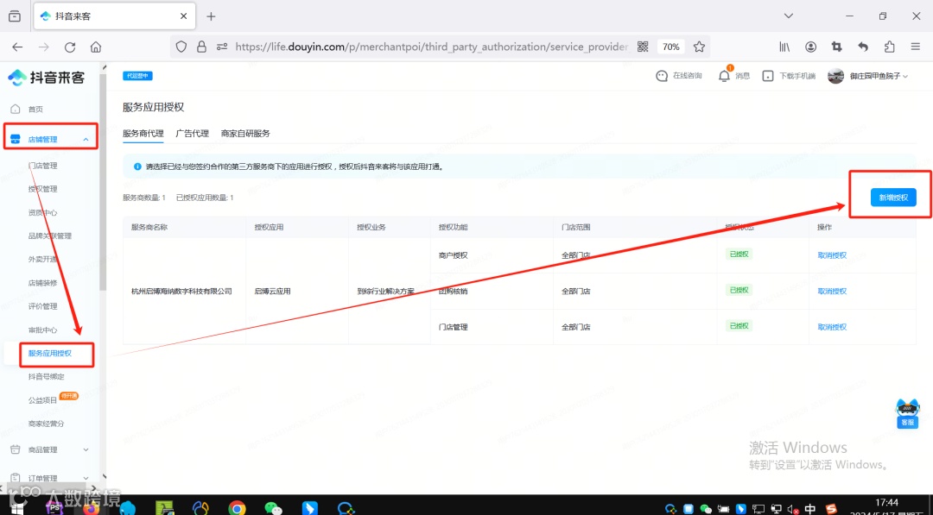Click the 新增授权 button

click(x=893, y=198)
